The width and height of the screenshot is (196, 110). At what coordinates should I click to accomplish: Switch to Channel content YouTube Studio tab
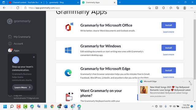26,2
